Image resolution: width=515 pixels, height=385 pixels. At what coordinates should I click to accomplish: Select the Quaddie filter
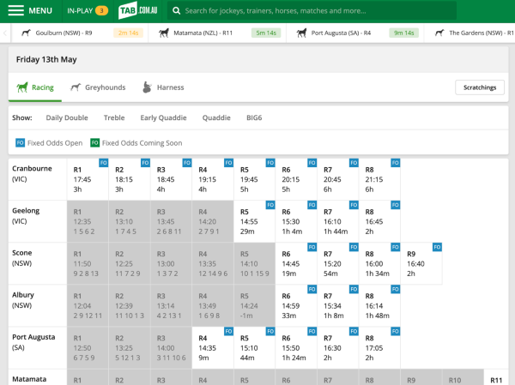tap(215, 117)
